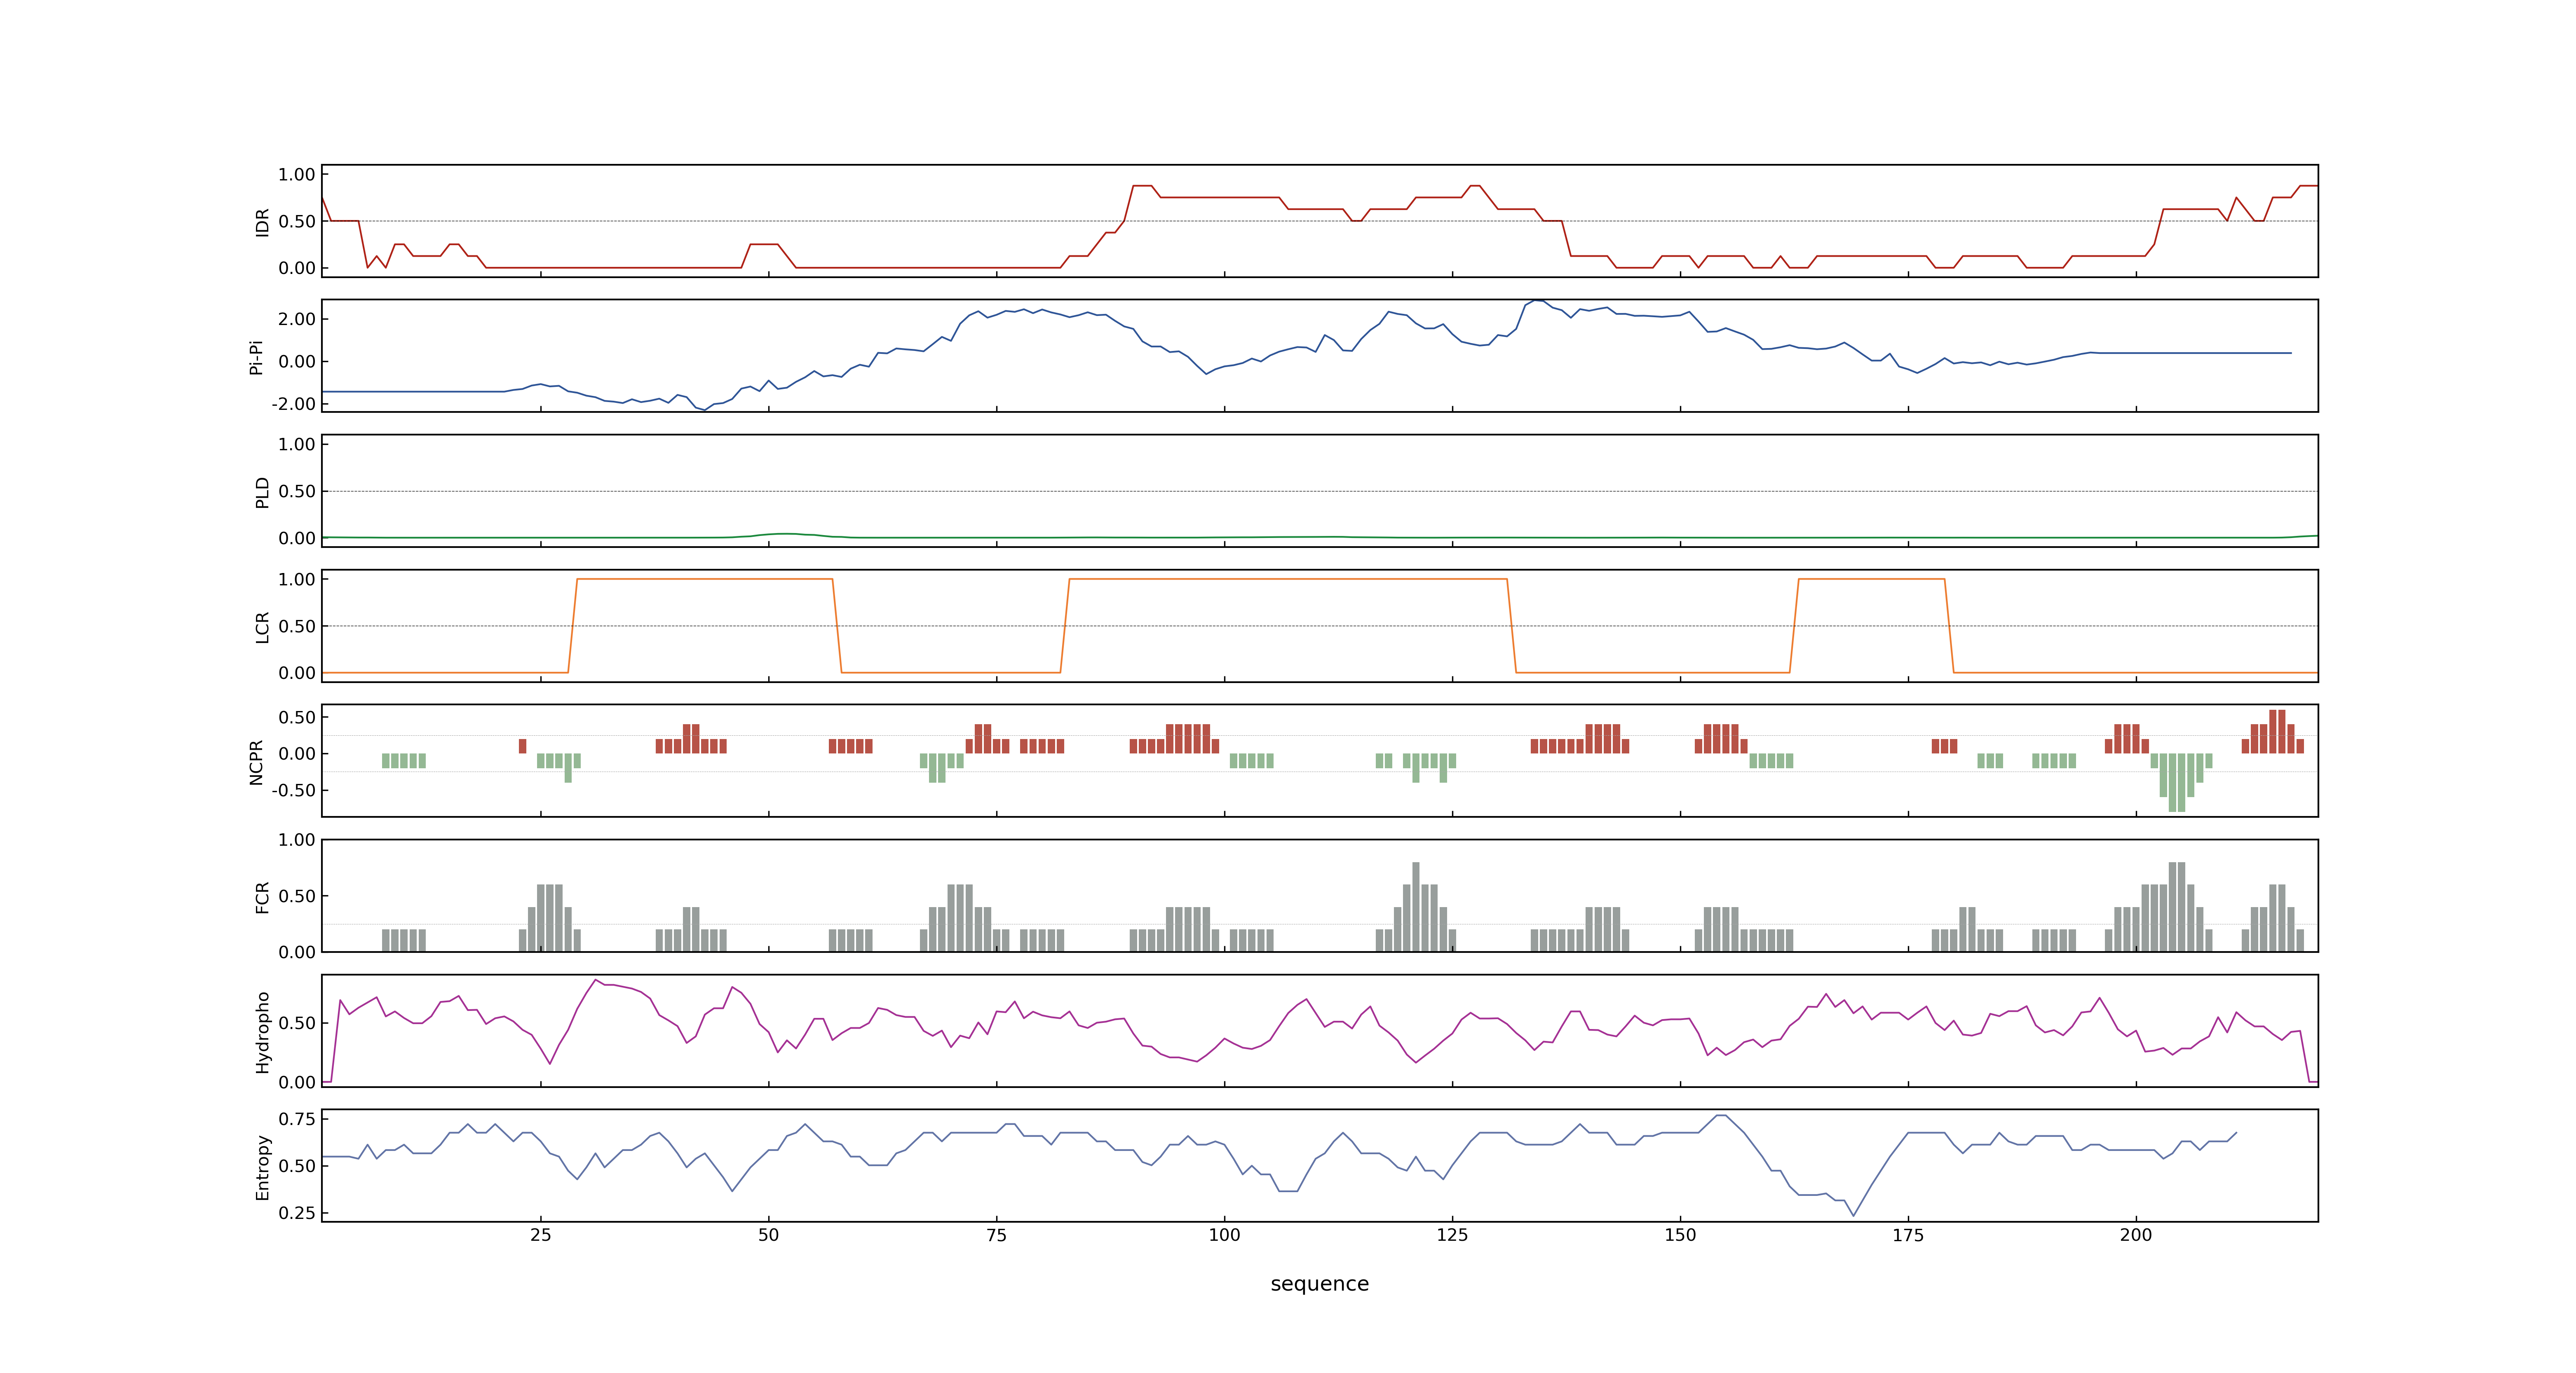Click the Entropy y-axis label
Image resolution: width=2576 pixels, height=1373 pixels.
pyautogui.click(x=262, y=1166)
